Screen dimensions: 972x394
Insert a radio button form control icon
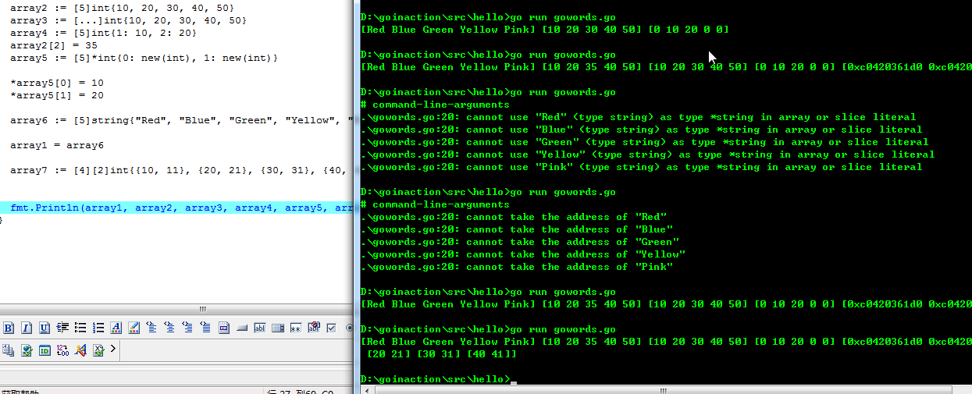click(348, 328)
